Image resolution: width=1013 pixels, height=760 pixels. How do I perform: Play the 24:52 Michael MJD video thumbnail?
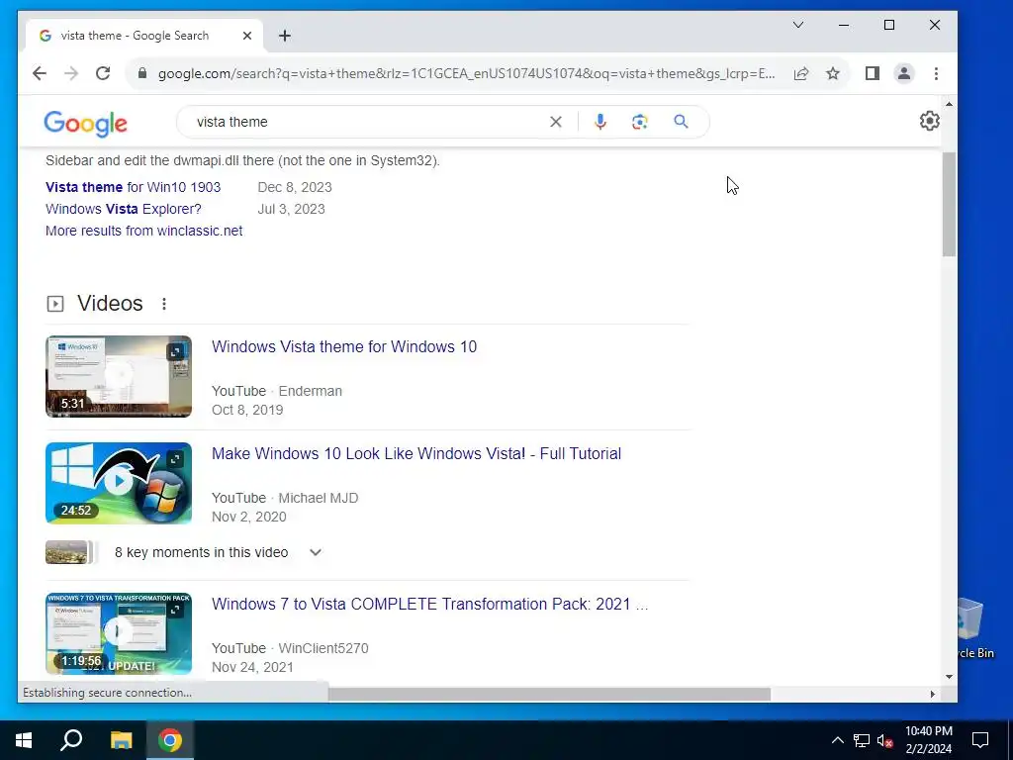pyautogui.click(x=119, y=483)
